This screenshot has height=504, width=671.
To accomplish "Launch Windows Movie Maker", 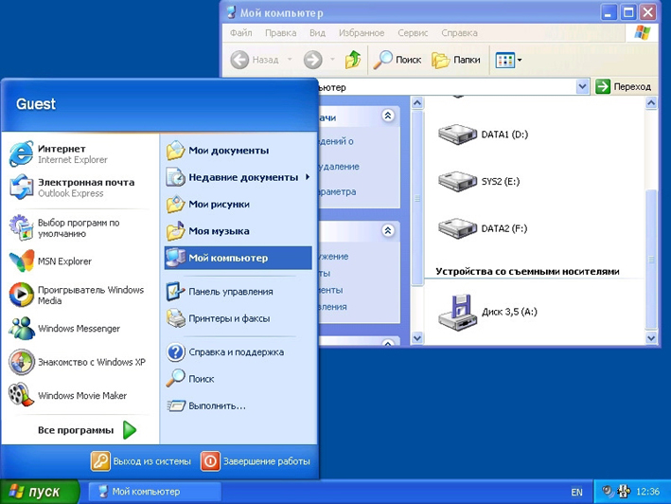I will coord(81,396).
